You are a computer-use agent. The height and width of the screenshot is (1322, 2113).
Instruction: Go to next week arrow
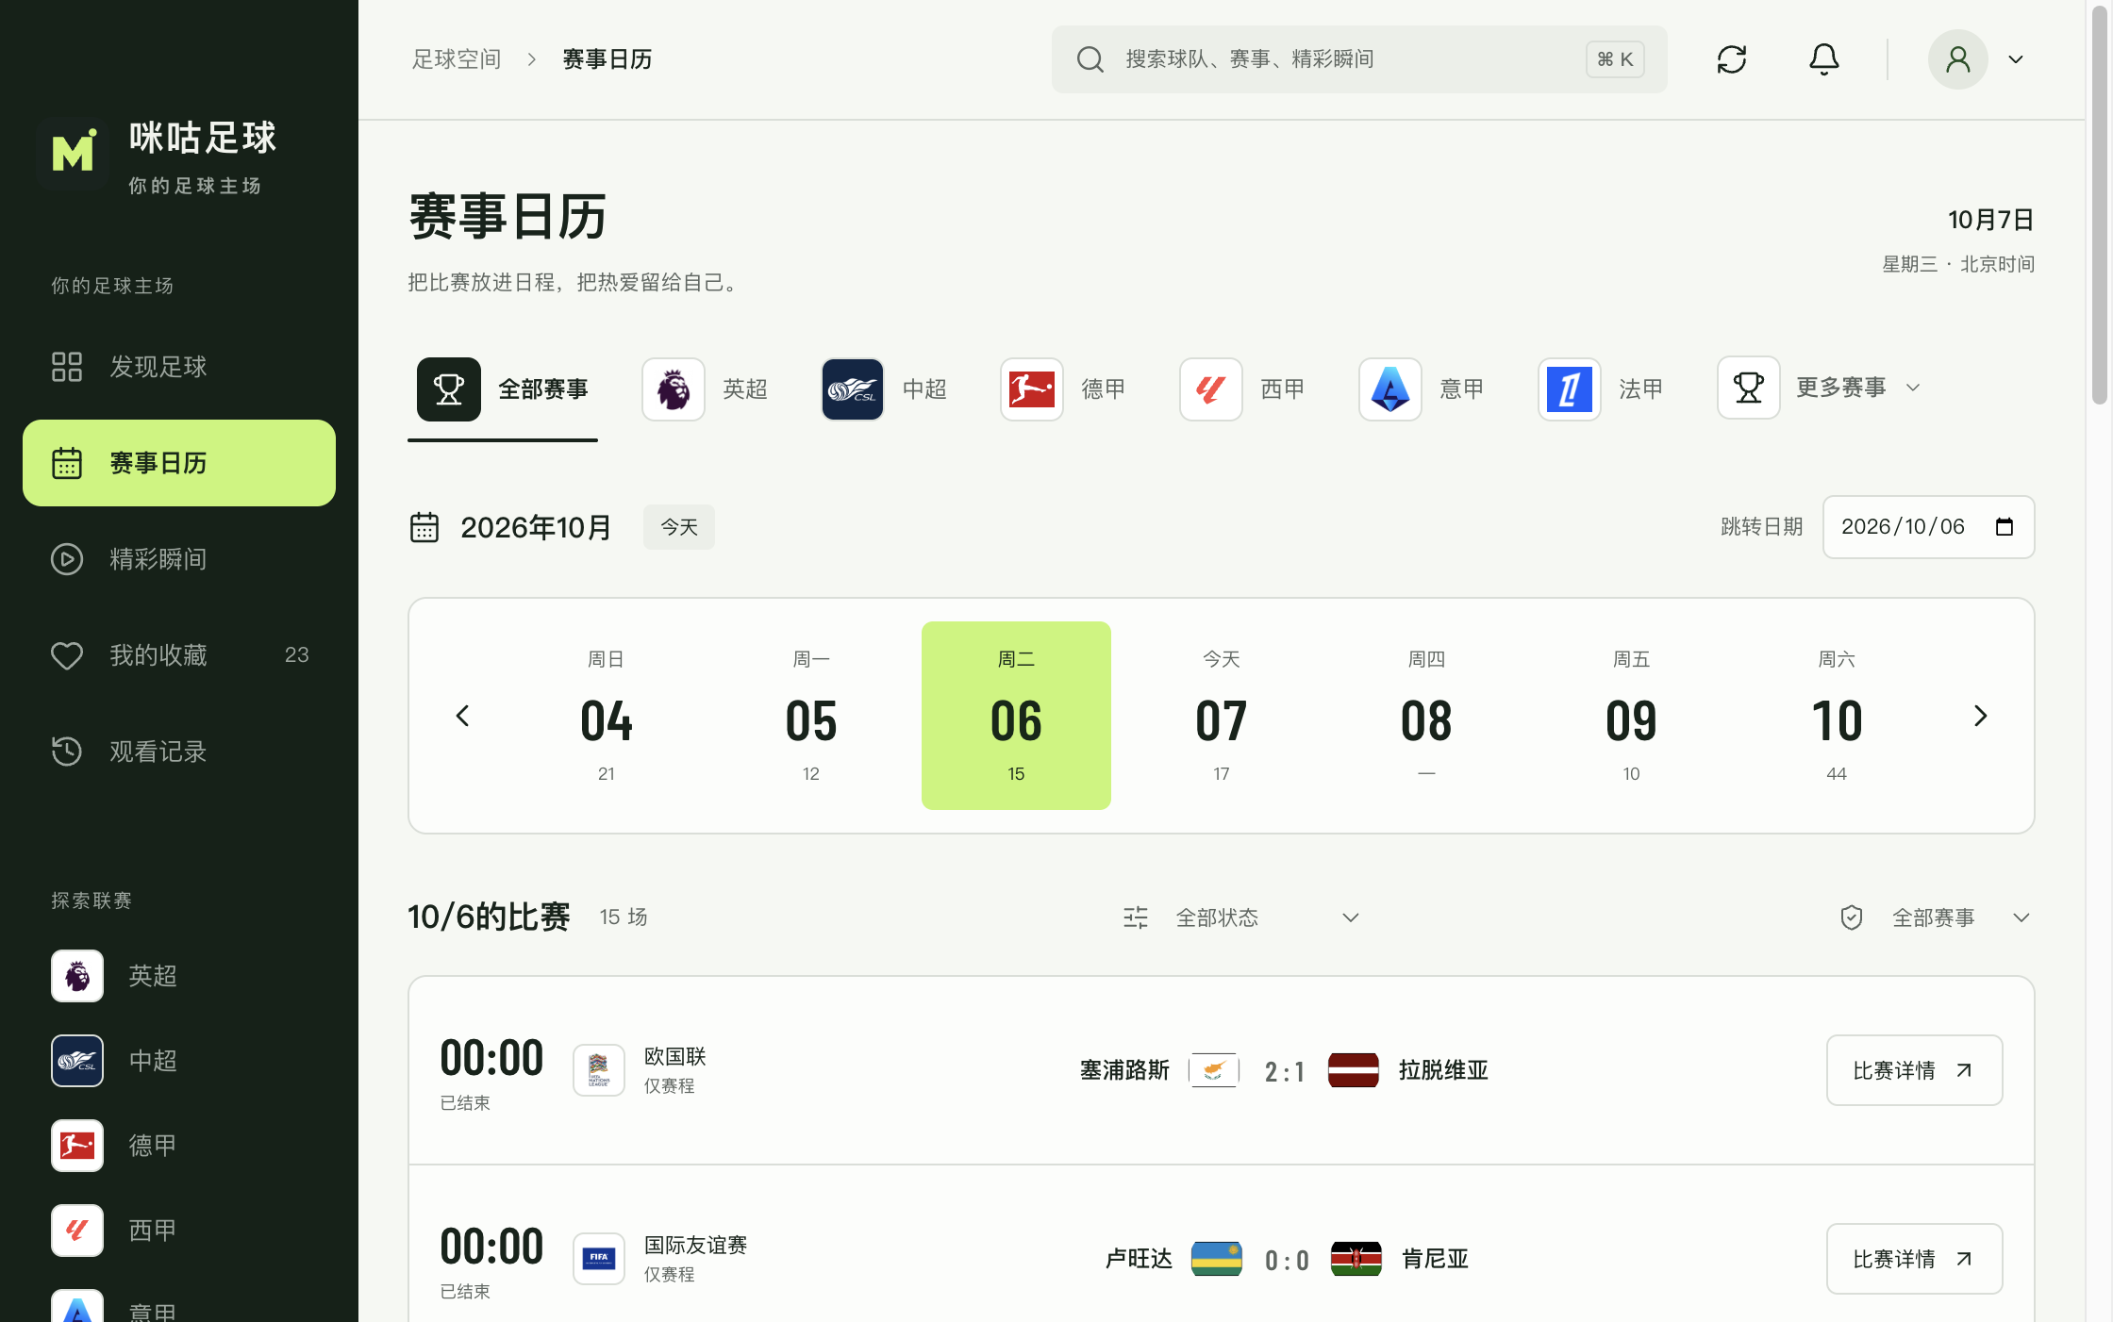(x=1980, y=716)
